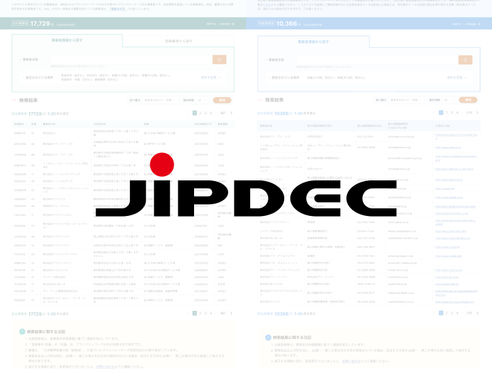This screenshot has width=492, height=369.
Task: Click previous page arrow above the 17729 results table
Action: (188, 113)
